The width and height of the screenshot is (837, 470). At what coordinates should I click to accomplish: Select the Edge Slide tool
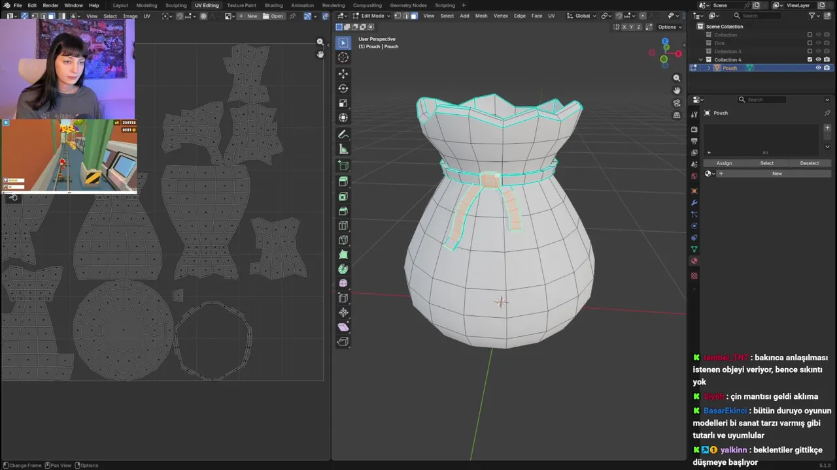click(x=343, y=298)
